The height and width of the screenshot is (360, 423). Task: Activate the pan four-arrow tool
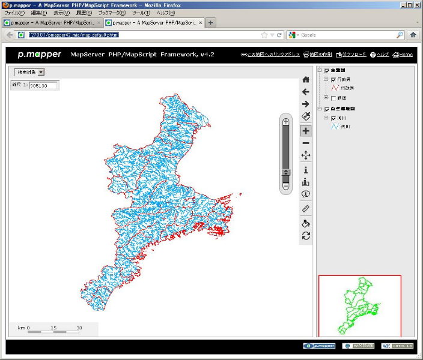pyautogui.click(x=306, y=155)
